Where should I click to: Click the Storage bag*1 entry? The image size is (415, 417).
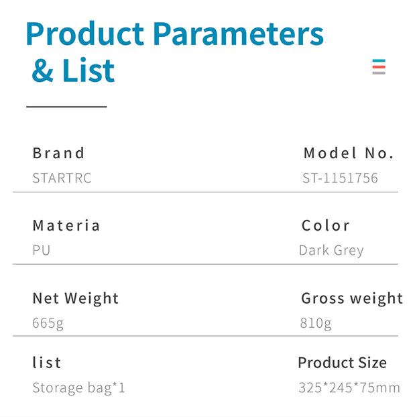click(78, 388)
